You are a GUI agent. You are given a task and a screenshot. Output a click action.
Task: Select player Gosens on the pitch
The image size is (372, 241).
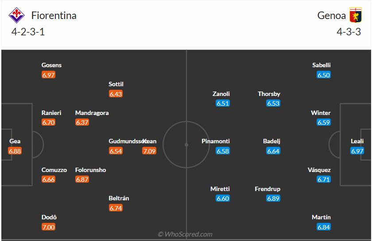(x=51, y=65)
